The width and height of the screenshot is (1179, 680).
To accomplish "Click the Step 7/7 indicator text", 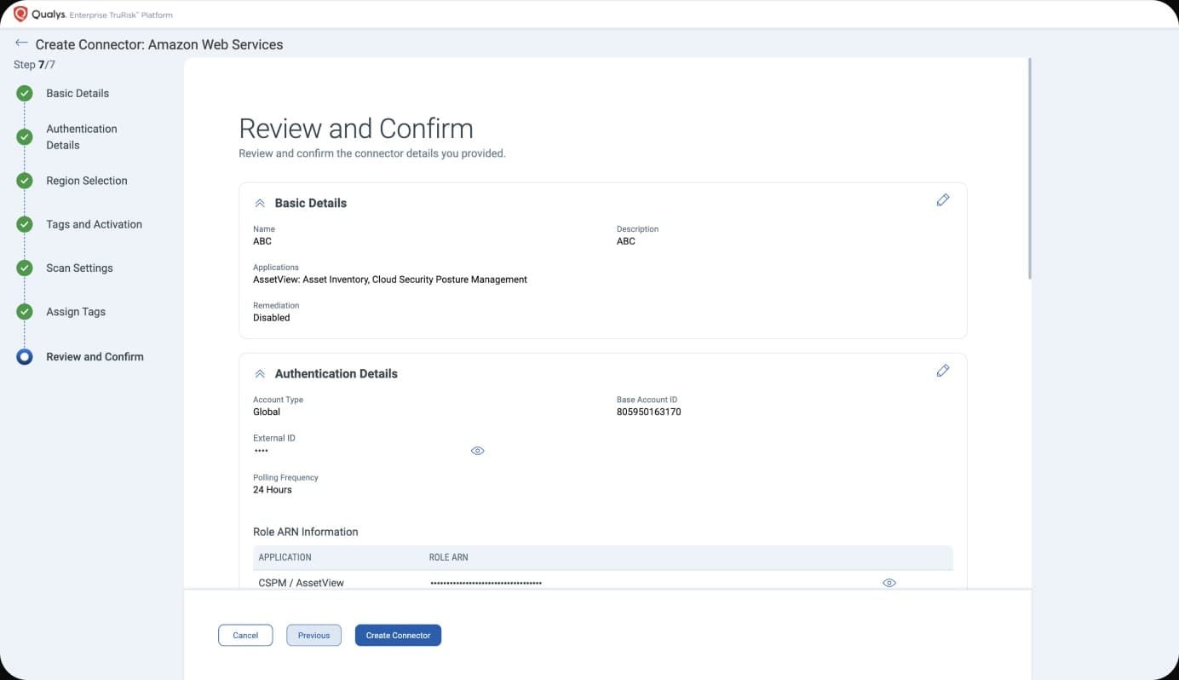I will (34, 65).
